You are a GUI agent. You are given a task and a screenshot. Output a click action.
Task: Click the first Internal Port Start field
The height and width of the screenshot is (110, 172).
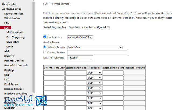coord(113,73)
